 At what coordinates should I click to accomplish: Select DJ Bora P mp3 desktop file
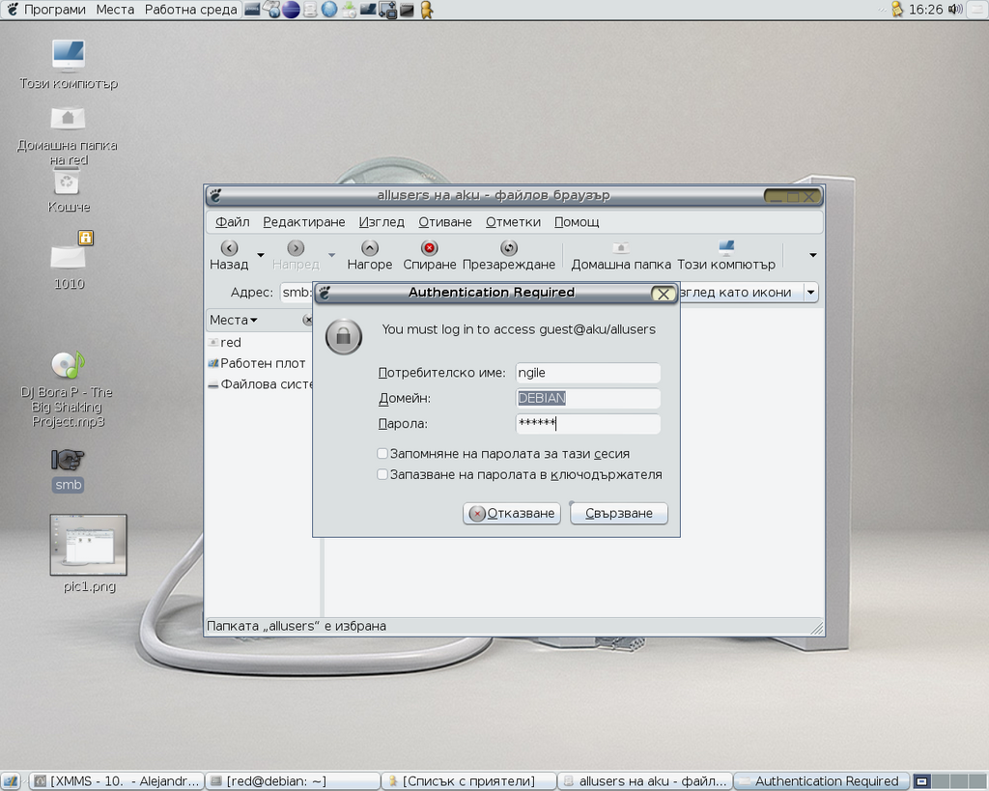tap(67, 366)
